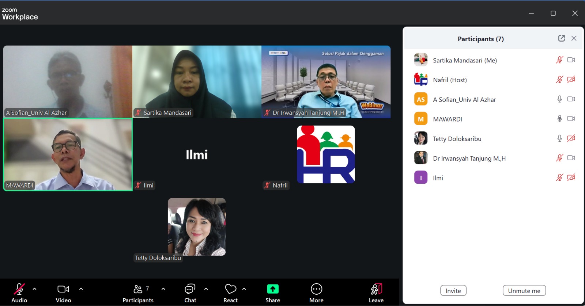Toggle Nafril's muted microphone in list

pyautogui.click(x=559, y=80)
